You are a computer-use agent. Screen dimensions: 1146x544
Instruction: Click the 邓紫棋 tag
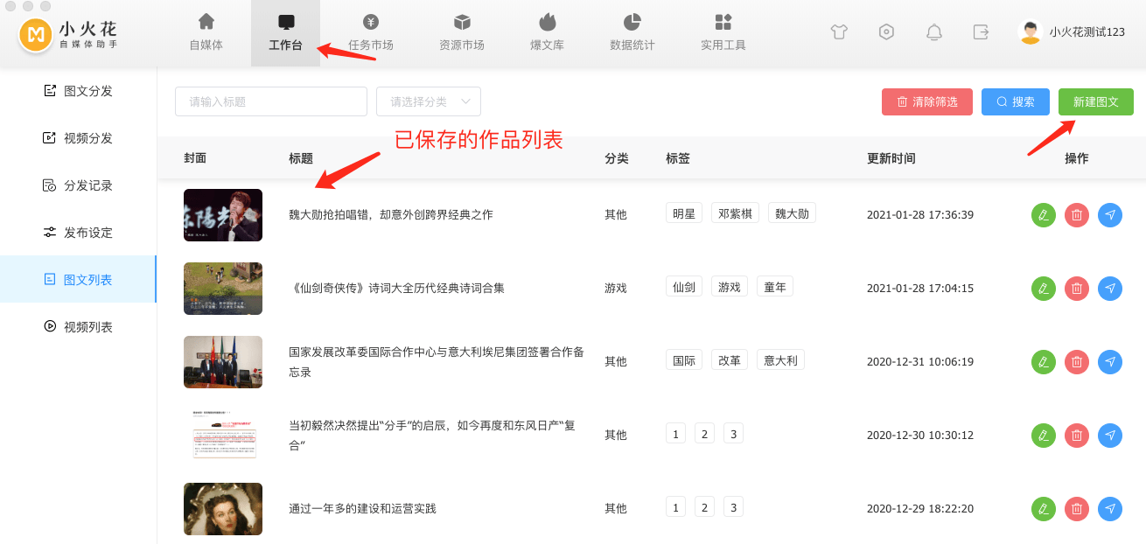735,213
